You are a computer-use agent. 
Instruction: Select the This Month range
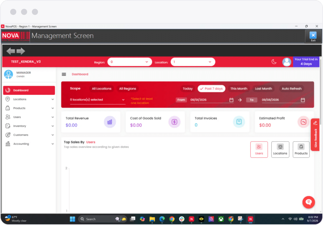coord(239,89)
